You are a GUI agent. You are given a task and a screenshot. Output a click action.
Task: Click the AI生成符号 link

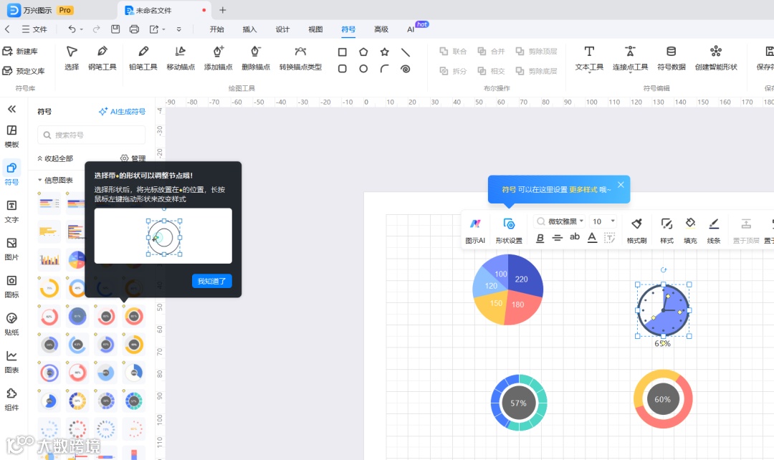point(123,112)
